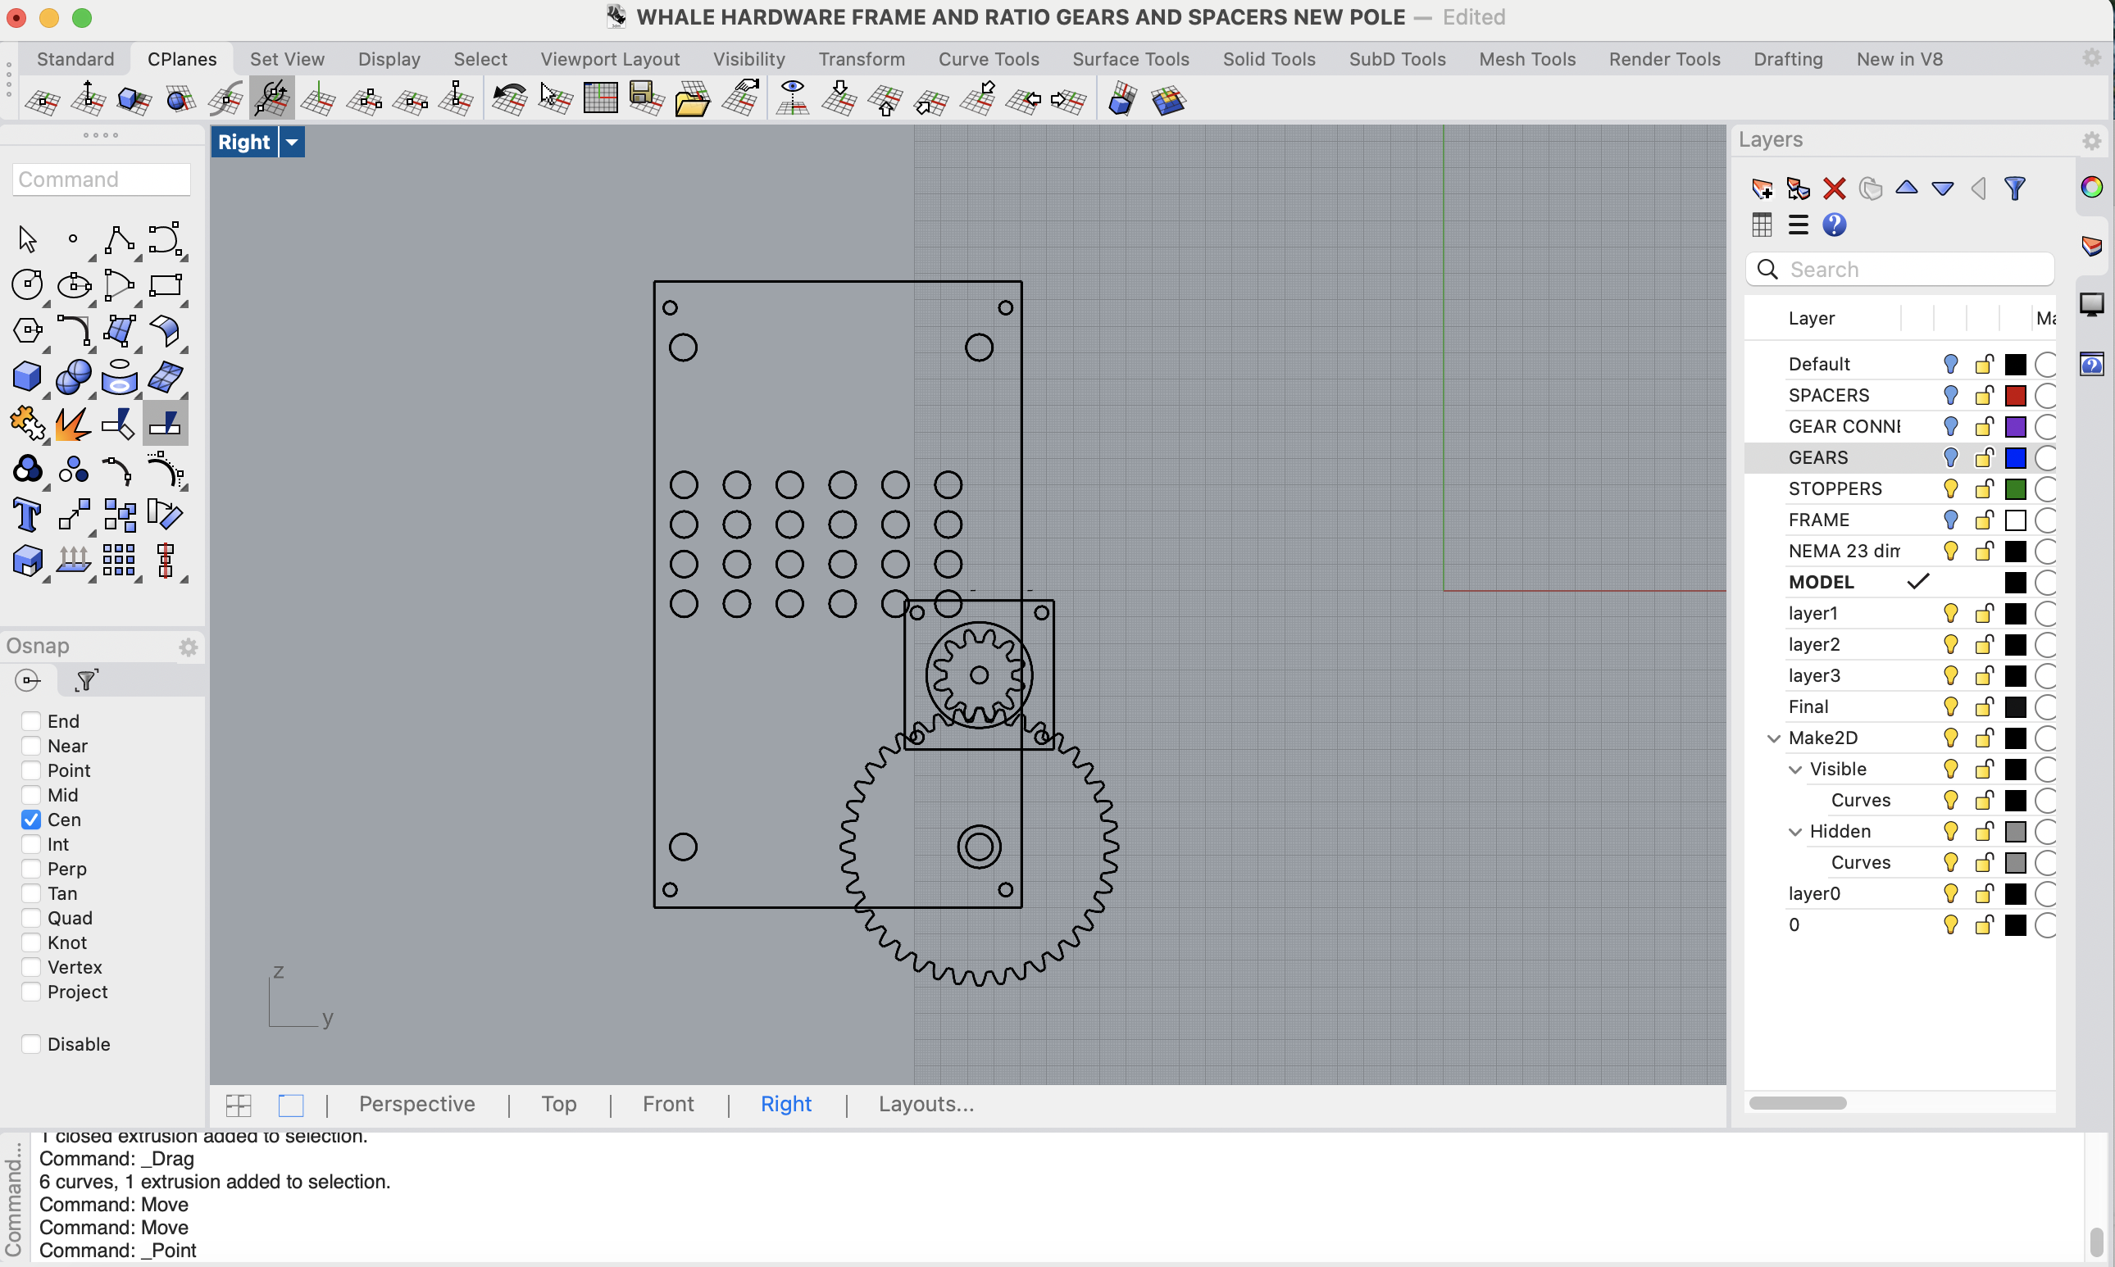The width and height of the screenshot is (2115, 1267).
Task: Click the four-viewport layout button
Action: (x=239, y=1106)
